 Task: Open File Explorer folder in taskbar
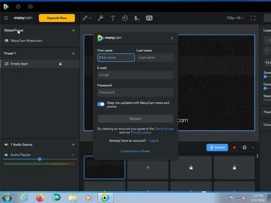[73, 198]
